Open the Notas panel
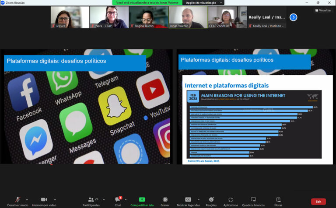The width and height of the screenshot is (336, 208). [278, 201]
